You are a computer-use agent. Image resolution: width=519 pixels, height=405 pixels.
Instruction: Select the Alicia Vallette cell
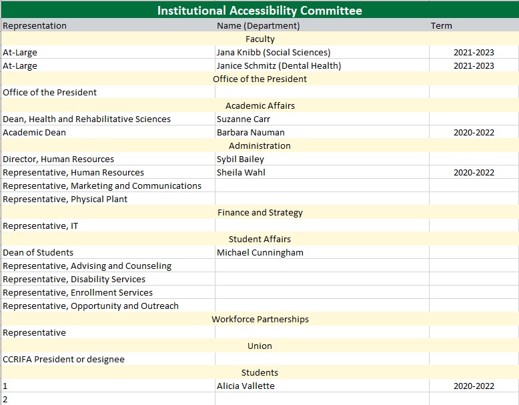coord(245,386)
